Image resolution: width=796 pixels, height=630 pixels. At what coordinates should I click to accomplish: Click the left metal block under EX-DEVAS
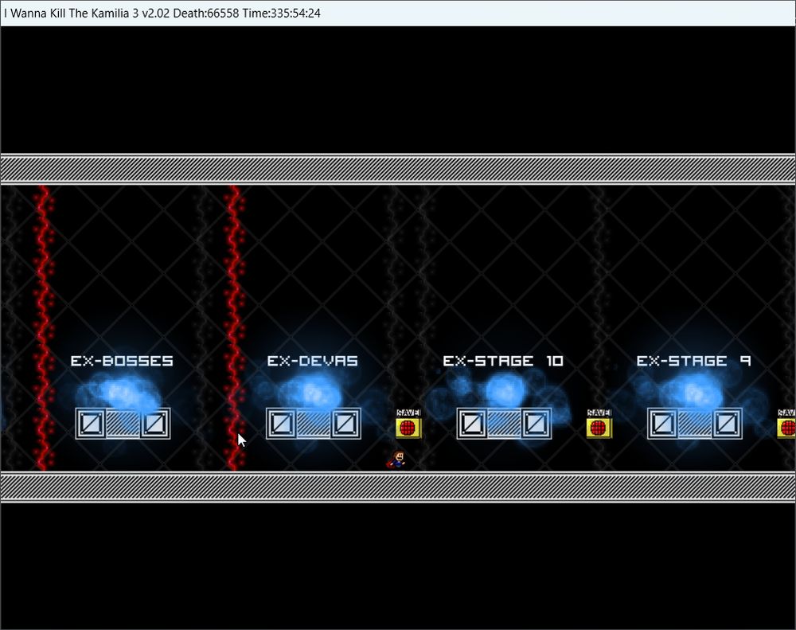coord(281,423)
